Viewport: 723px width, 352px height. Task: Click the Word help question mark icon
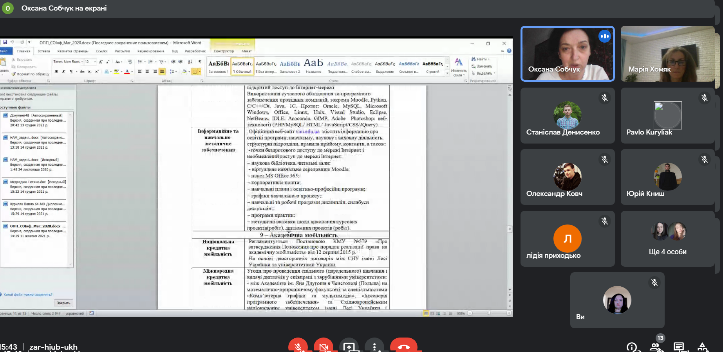[x=509, y=51]
